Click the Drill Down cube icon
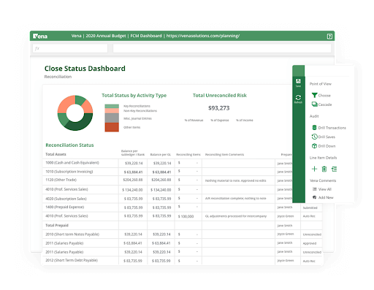The image size is (374, 290). [314, 146]
